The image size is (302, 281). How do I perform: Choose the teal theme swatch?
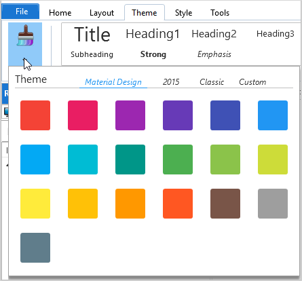130,160
